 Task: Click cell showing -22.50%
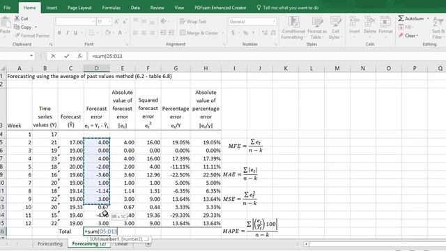(176, 175)
